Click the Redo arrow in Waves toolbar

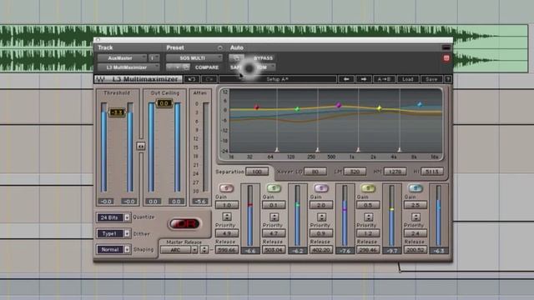209,79
